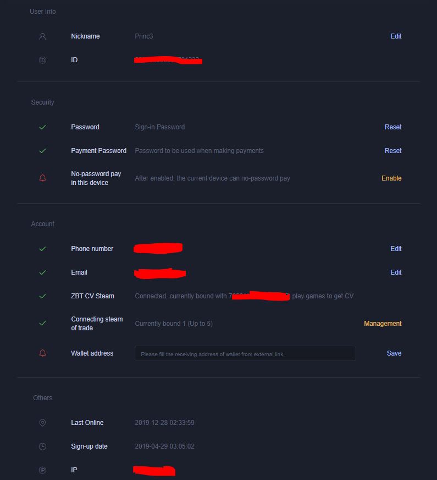Click the IP icon in the Others section
The height and width of the screenshot is (480, 437).
pyautogui.click(x=42, y=470)
